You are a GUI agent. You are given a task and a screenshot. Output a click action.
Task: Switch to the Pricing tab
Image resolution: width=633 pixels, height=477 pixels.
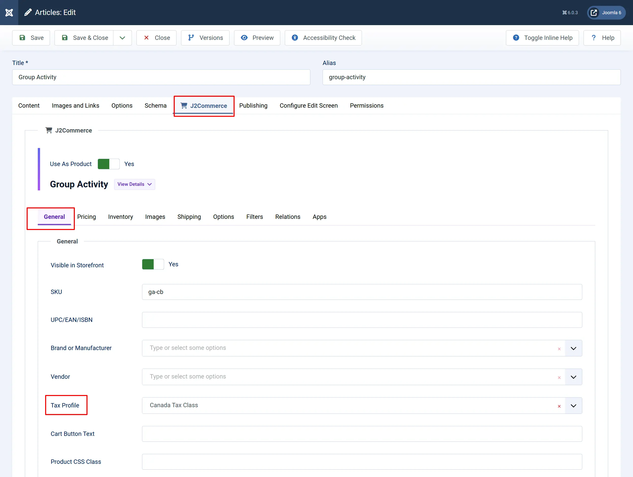pos(86,217)
